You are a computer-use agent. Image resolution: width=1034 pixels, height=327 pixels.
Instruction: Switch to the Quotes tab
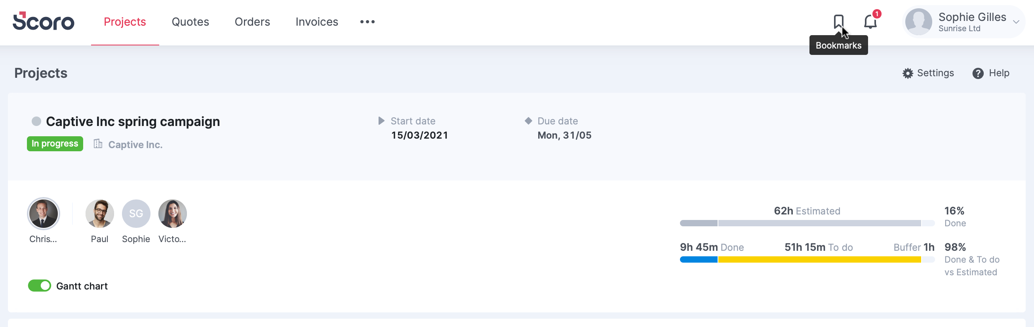190,22
